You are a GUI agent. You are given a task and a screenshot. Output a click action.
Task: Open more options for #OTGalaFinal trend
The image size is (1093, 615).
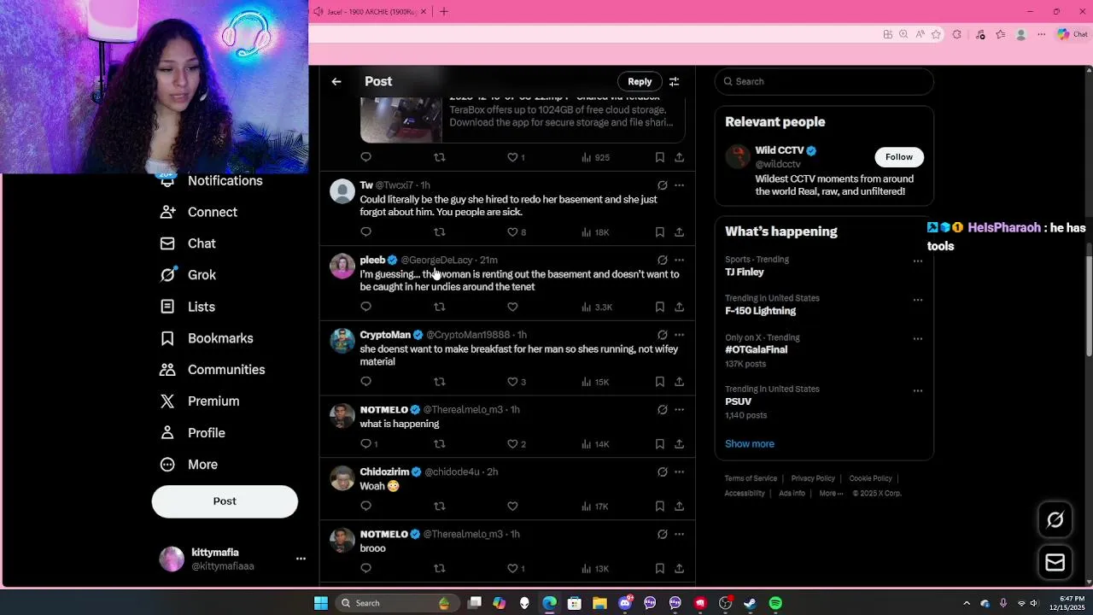918,339
